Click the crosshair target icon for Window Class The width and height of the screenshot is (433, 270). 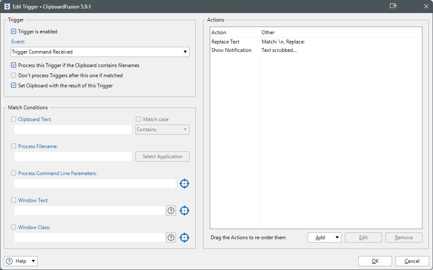pos(184,238)
